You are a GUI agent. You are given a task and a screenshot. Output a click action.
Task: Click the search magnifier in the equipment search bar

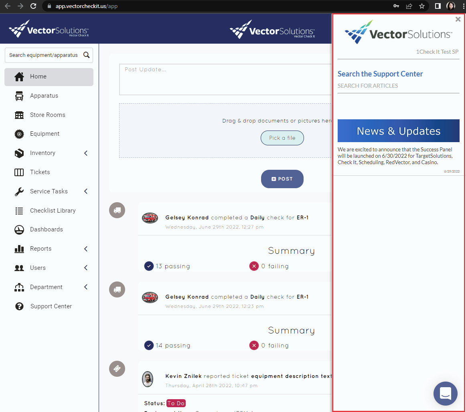pos(87,55)
